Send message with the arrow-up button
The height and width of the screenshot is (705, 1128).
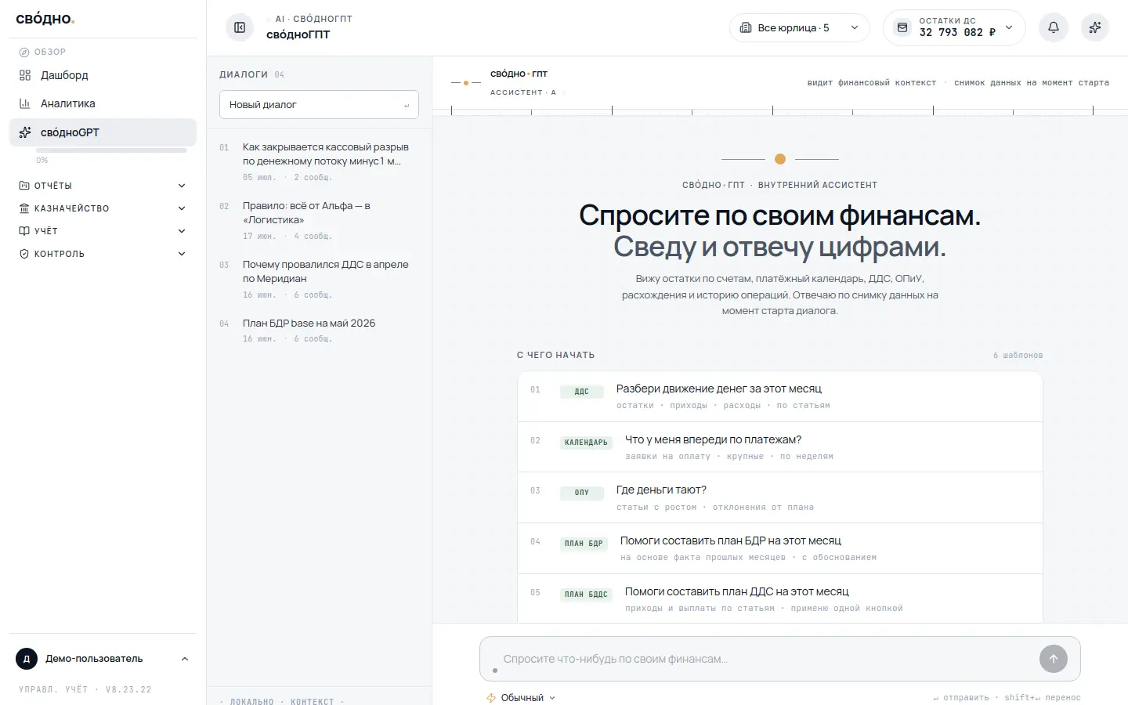pos(1054,659)
